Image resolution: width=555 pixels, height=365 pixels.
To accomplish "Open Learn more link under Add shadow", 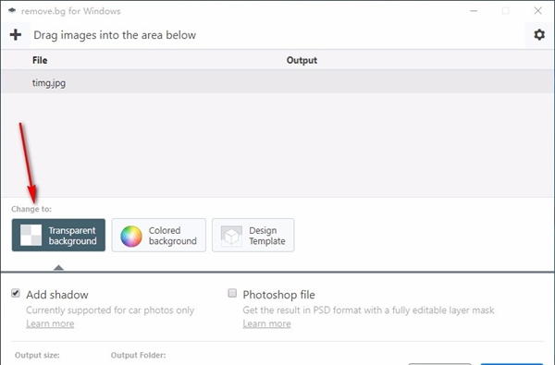I will tap(50, 323).
